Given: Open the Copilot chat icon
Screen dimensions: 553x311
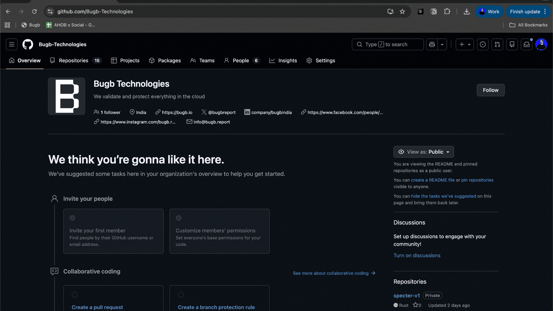Looking at the screenshot, I should point(432,44).
